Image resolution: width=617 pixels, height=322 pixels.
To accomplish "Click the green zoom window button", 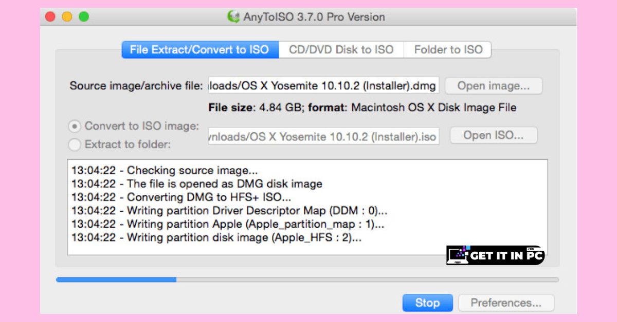I will pos(83,16).
